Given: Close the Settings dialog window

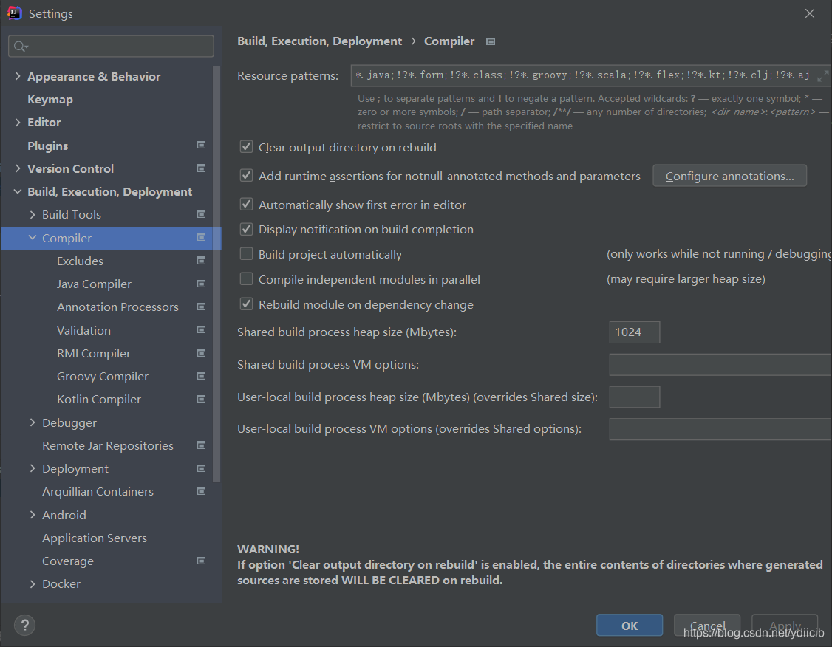Looking at the screenshot, I should pos(809,13).
